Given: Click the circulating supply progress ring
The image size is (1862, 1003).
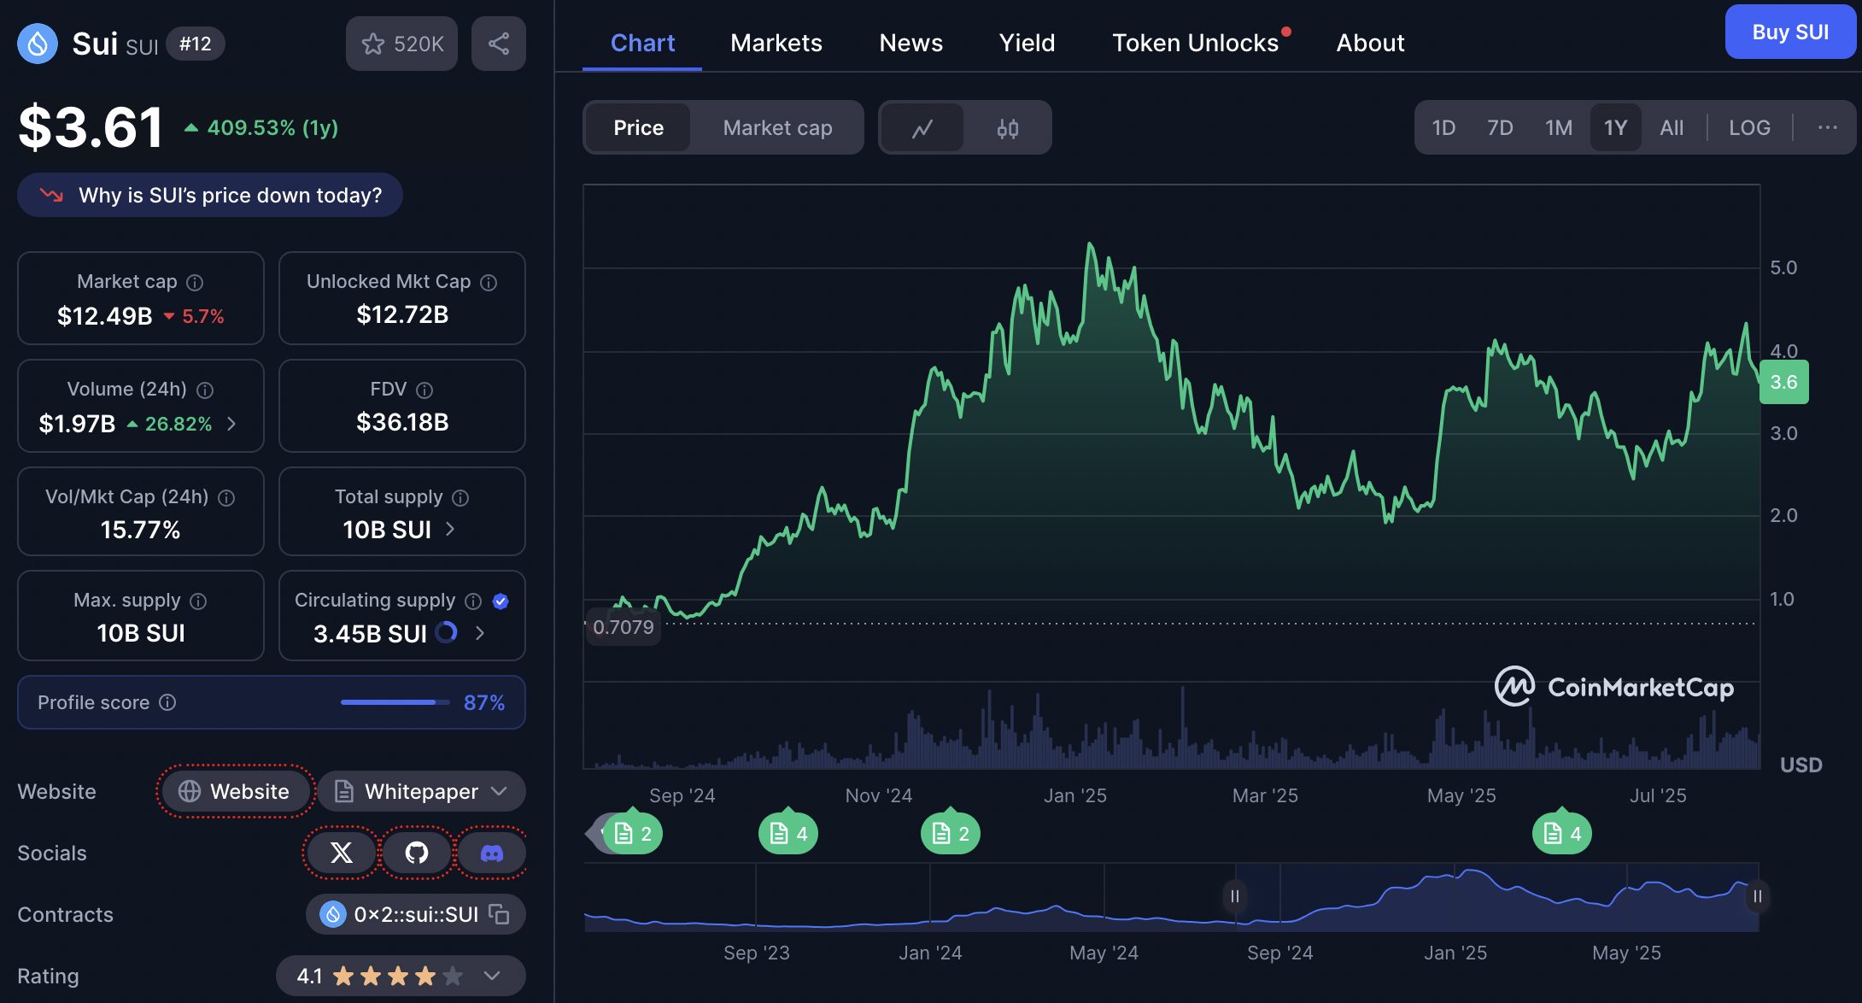Looking at the screenshot, I should click(x=447, y=632).
